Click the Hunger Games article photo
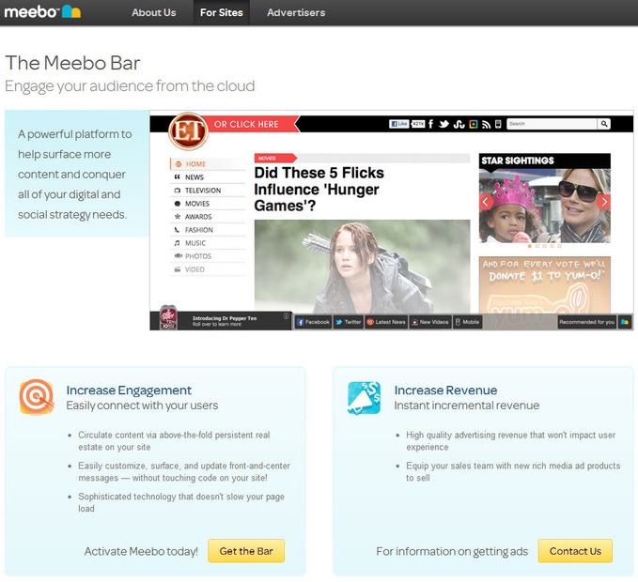 (x=362, y=267)
